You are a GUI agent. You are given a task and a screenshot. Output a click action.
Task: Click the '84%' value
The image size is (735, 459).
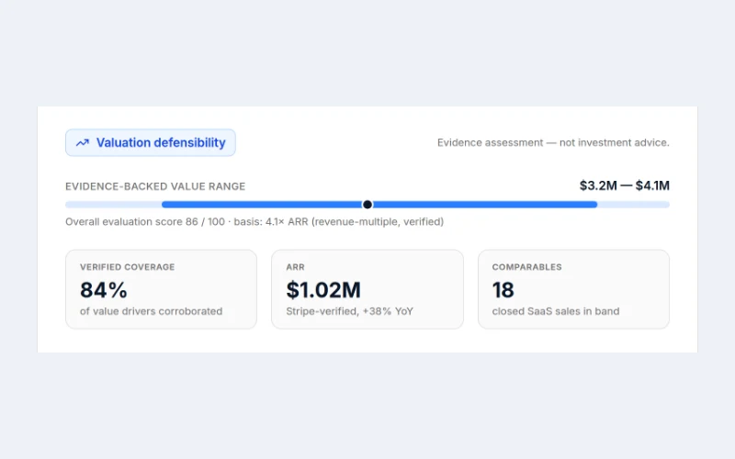[104, 290]
